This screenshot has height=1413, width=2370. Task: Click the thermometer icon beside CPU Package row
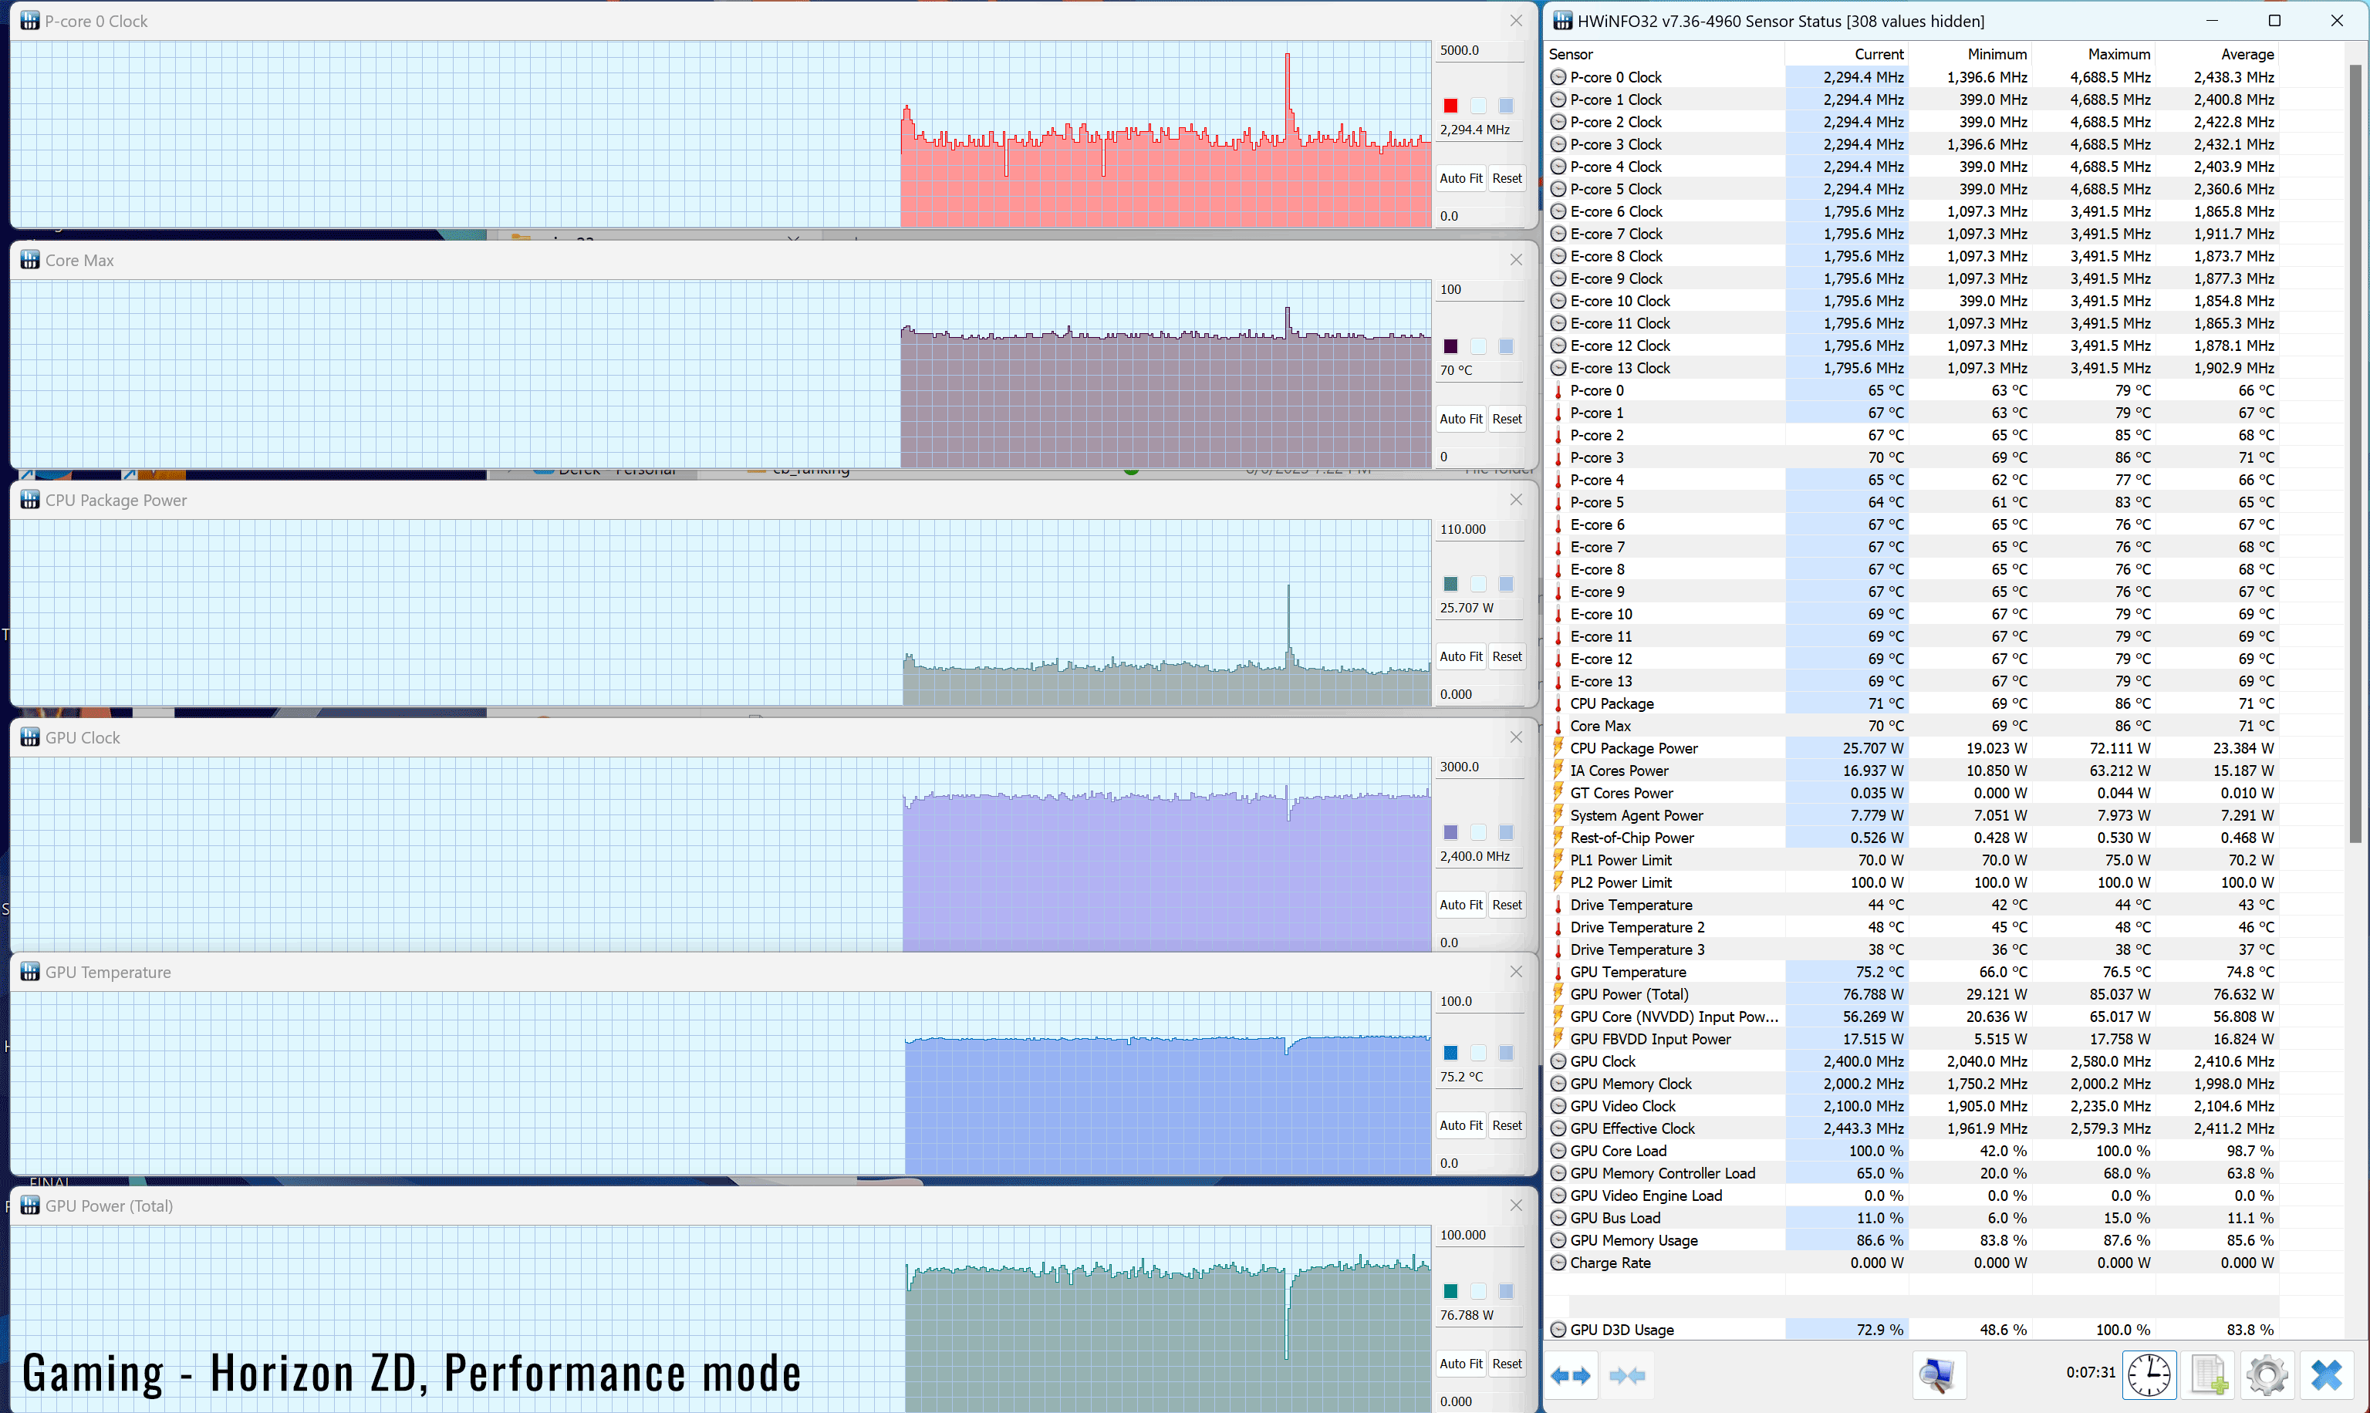(1558, 703)
